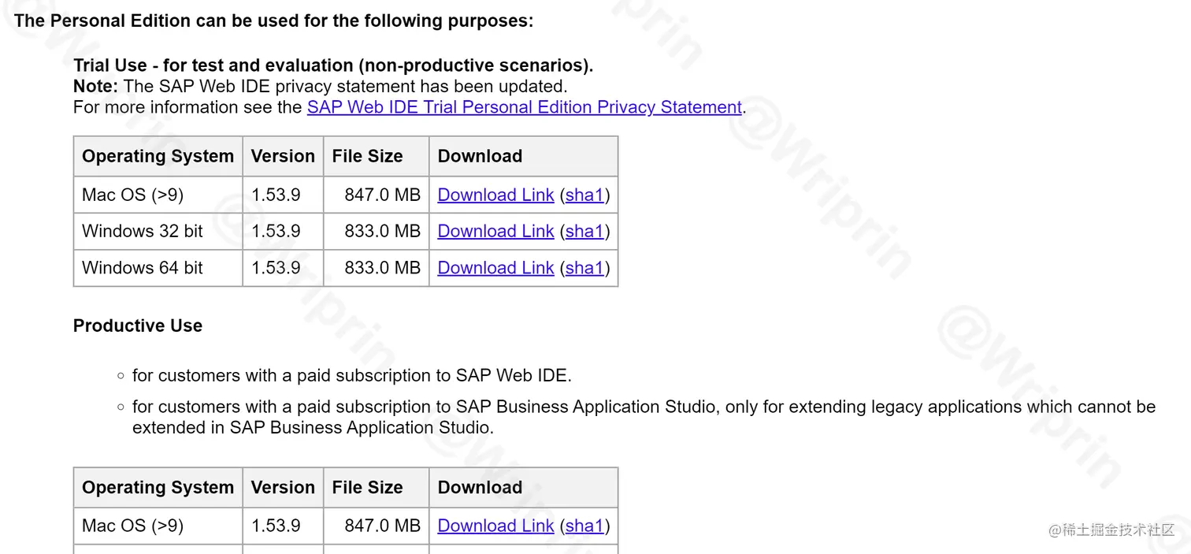Open the SAP Web IDE Trial Privacy Statement link
This screenshot has width=1191, height=554.
point(523,107)
